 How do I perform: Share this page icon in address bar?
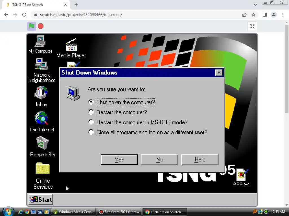point(244,15)
